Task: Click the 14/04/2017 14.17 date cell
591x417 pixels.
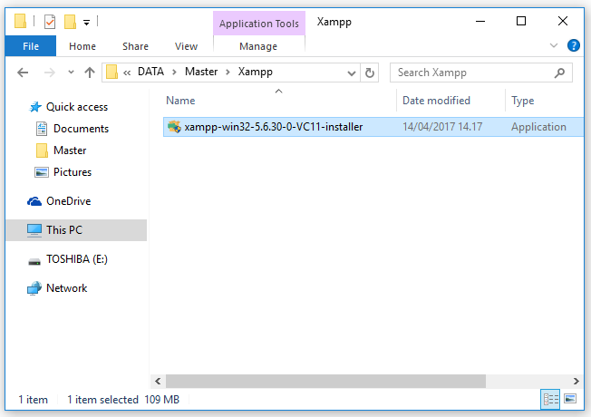Action: coord(442,127)
